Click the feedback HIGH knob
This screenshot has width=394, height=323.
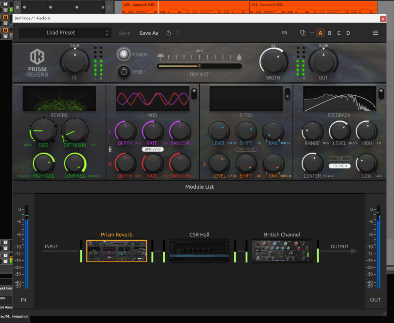[366, 131]
